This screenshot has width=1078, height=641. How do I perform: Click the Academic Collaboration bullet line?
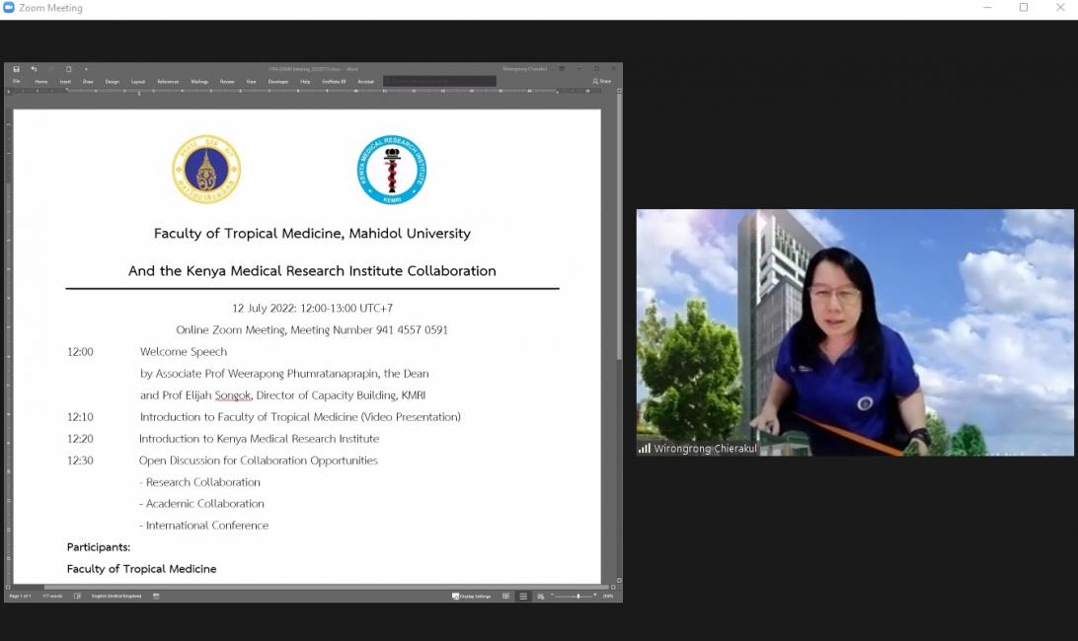(x=201, y=504)
